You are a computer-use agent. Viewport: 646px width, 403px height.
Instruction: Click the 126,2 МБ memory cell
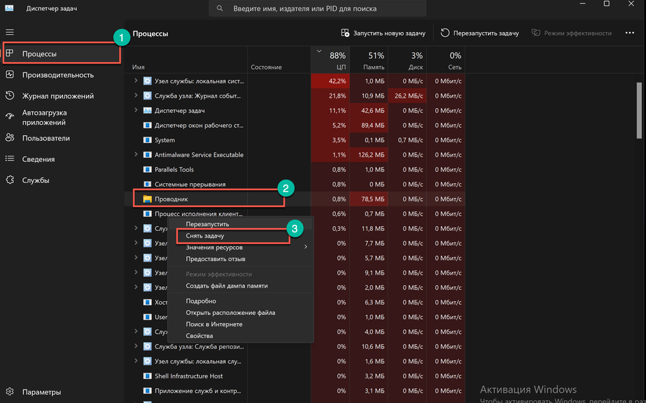pyautogui.click(x=369, y=154)
